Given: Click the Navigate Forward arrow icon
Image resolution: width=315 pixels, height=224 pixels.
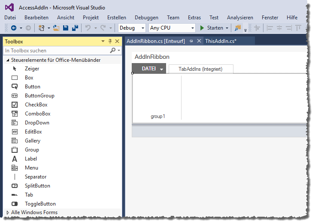Looking at the screenshot, I should point(28,28).
